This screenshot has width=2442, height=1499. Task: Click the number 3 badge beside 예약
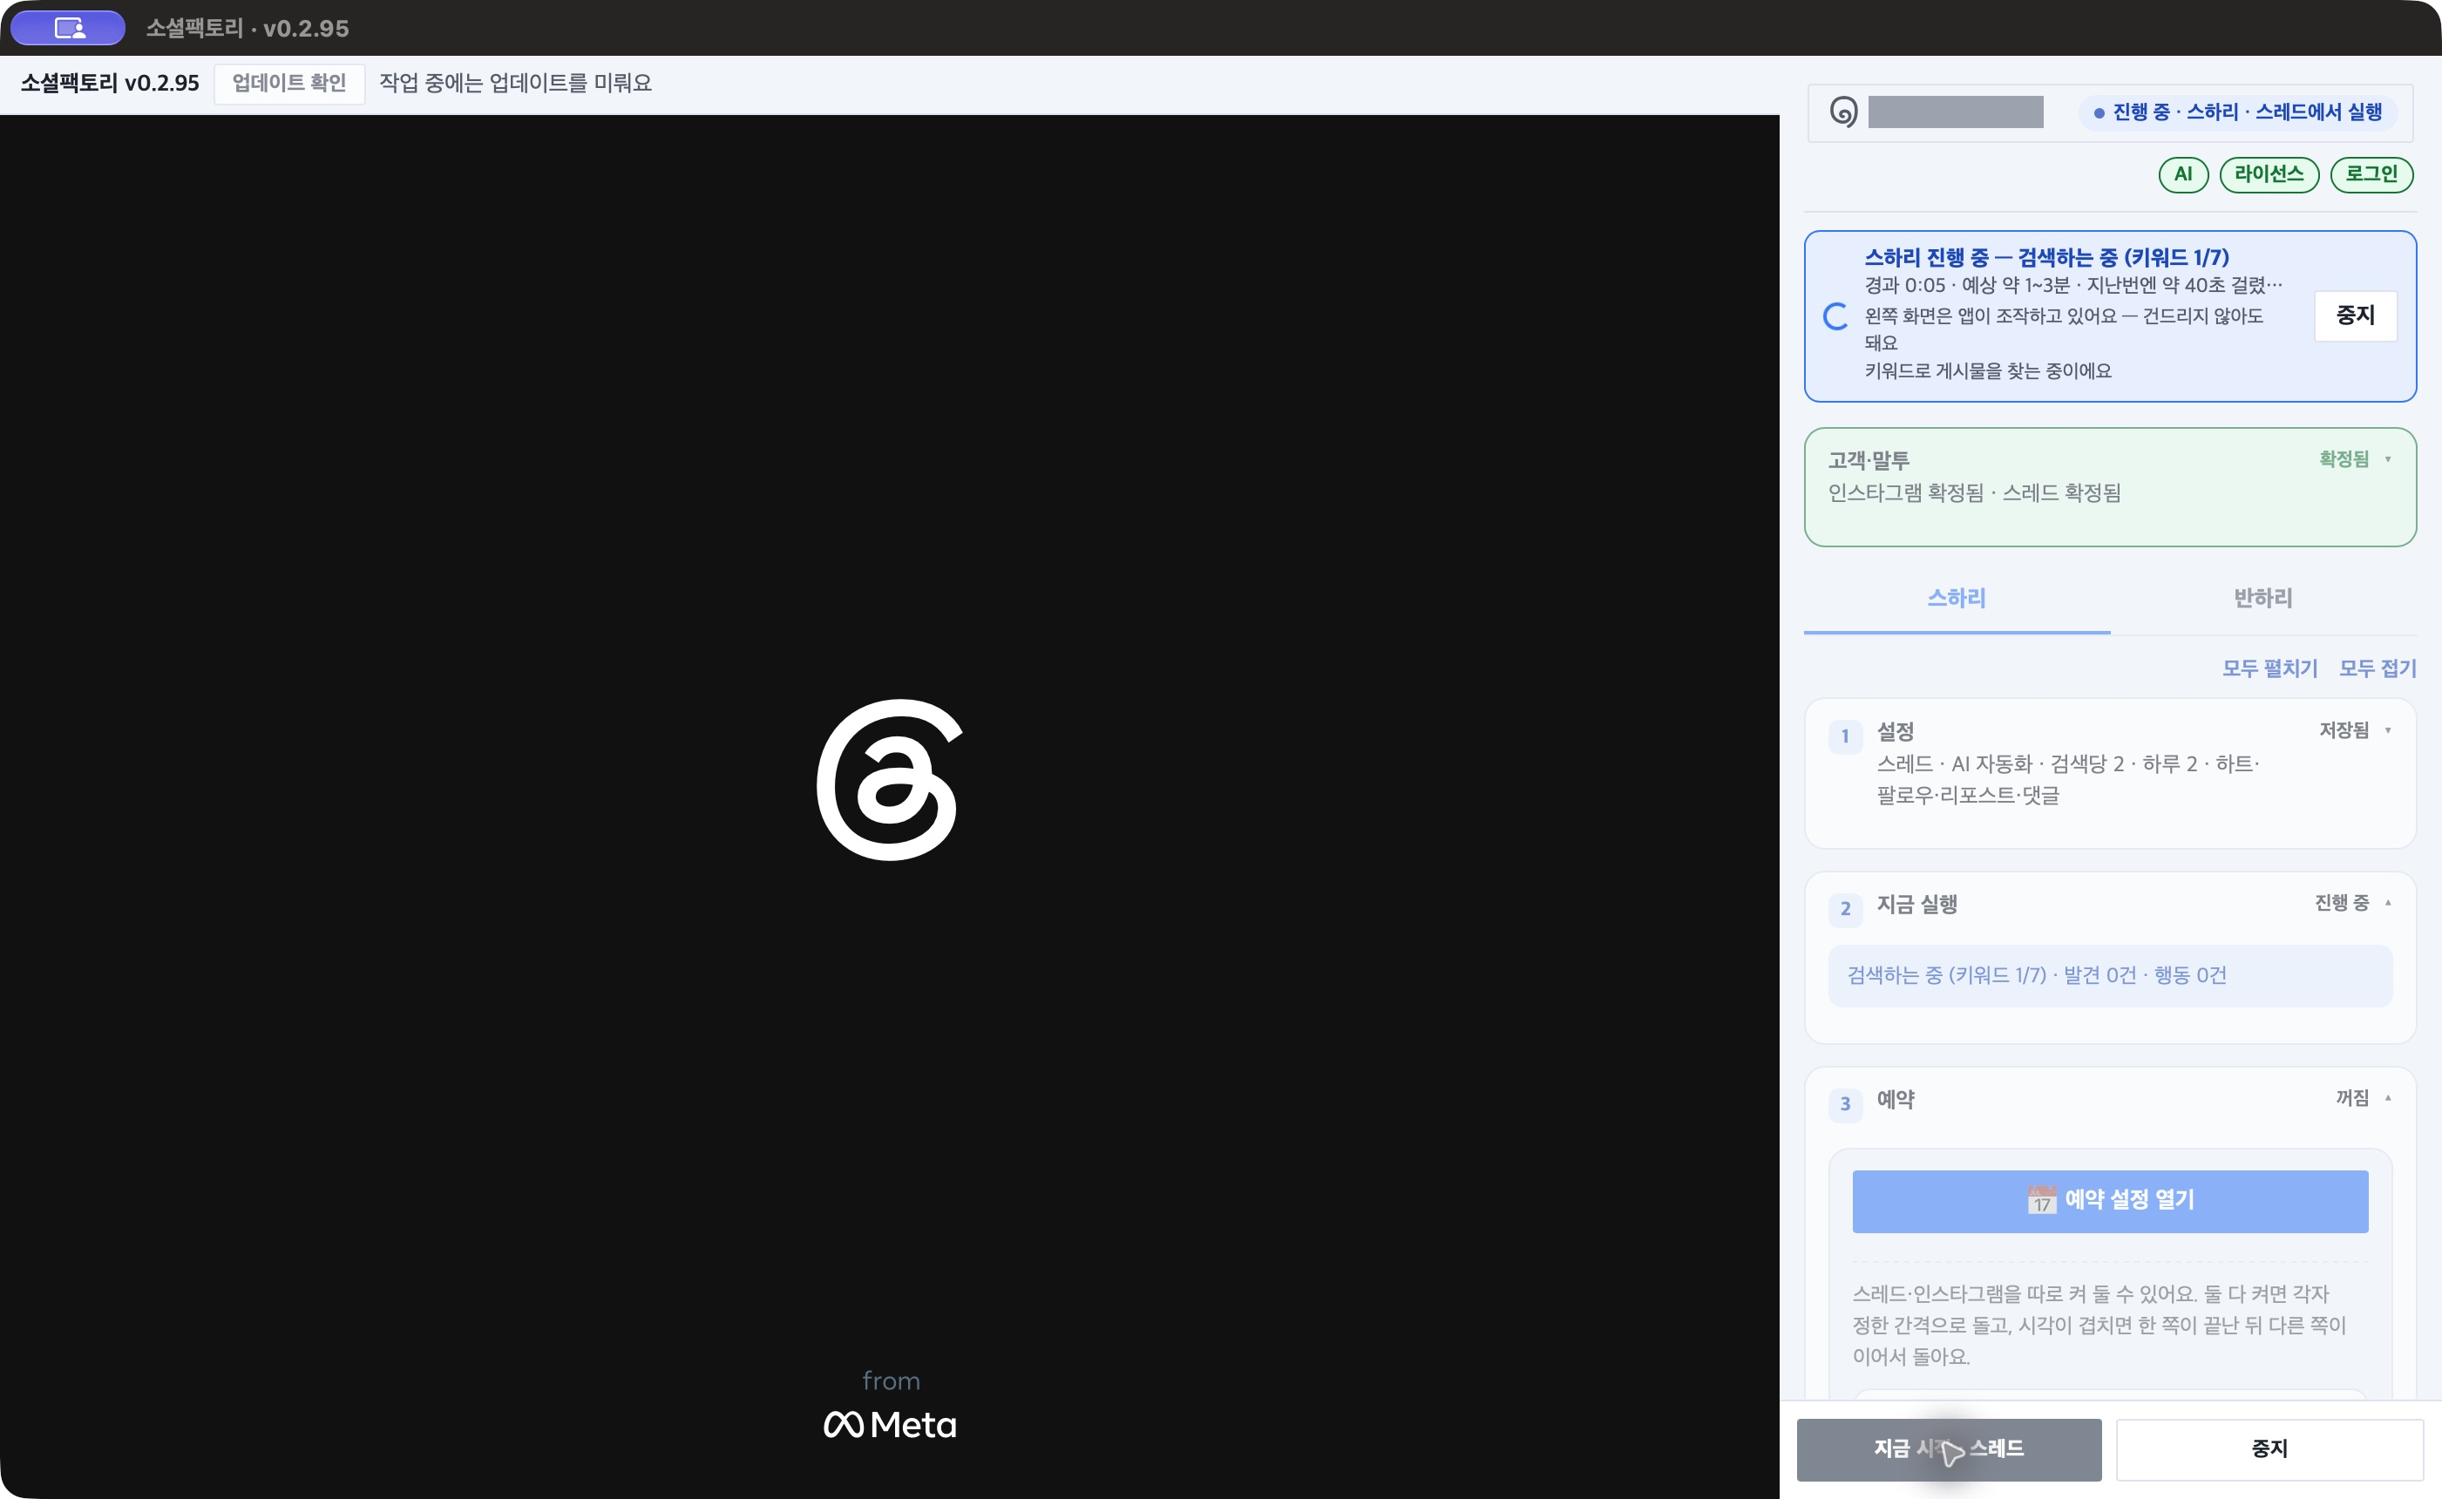pos(1845,1104)
